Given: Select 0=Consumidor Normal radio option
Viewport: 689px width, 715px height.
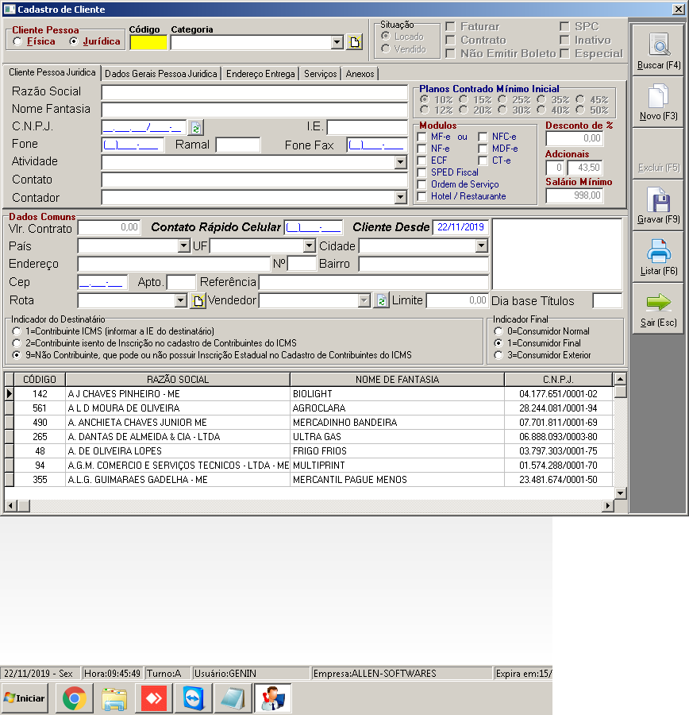Looking at the screenshot, I should 498,331.
